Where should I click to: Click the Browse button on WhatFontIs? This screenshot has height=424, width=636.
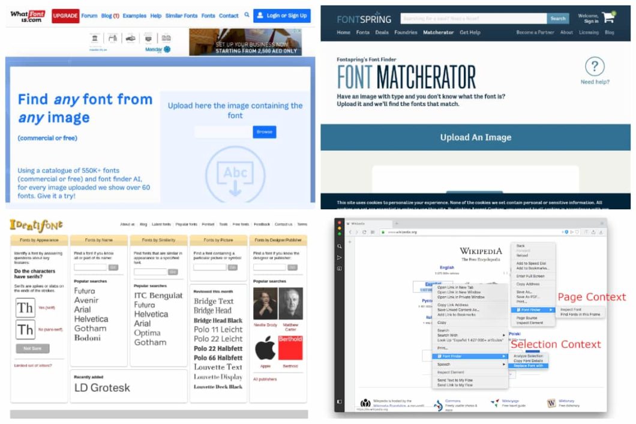(264, 132)
